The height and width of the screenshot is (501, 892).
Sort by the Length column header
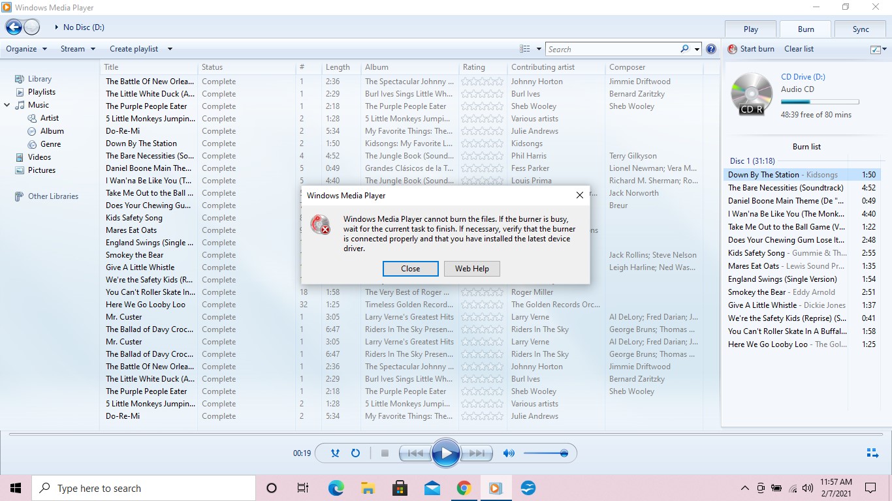pos(341,67)
